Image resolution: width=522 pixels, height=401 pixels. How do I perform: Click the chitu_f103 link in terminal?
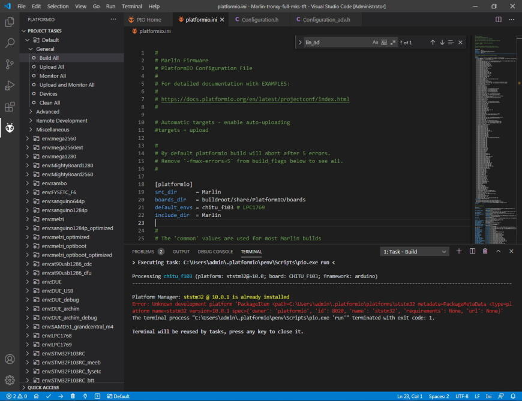178,276
